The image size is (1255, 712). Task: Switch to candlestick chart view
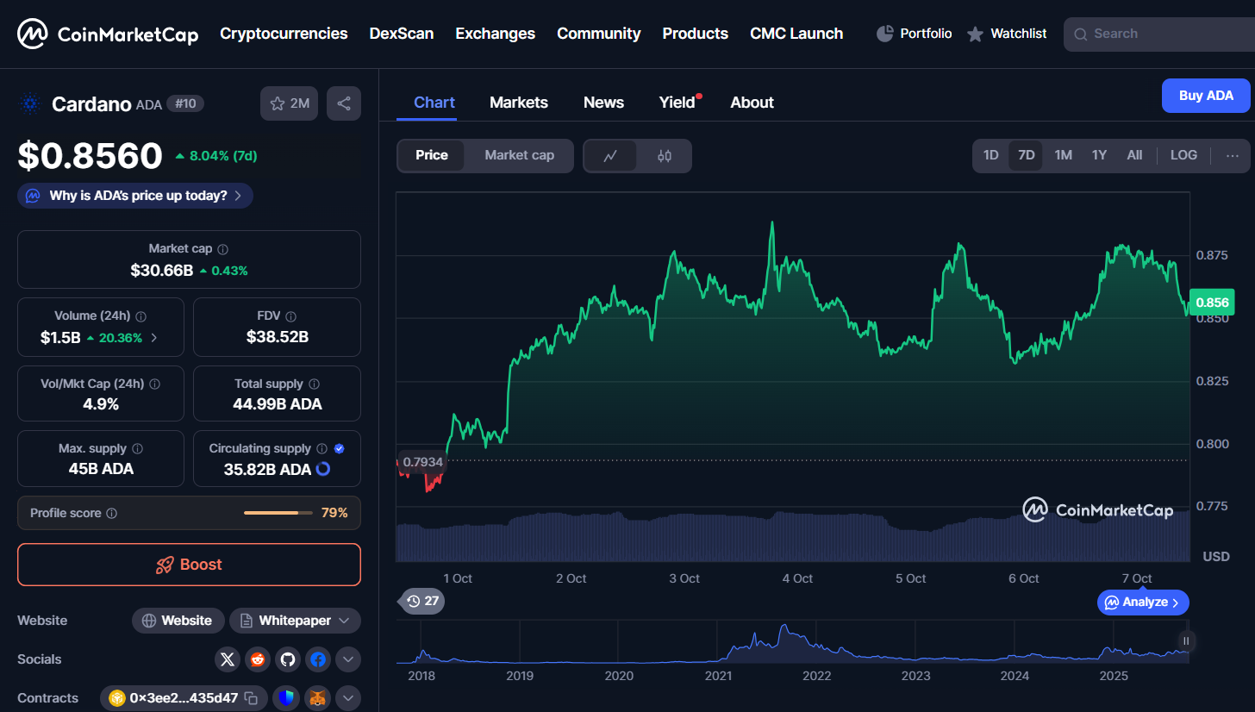[664, 156]
